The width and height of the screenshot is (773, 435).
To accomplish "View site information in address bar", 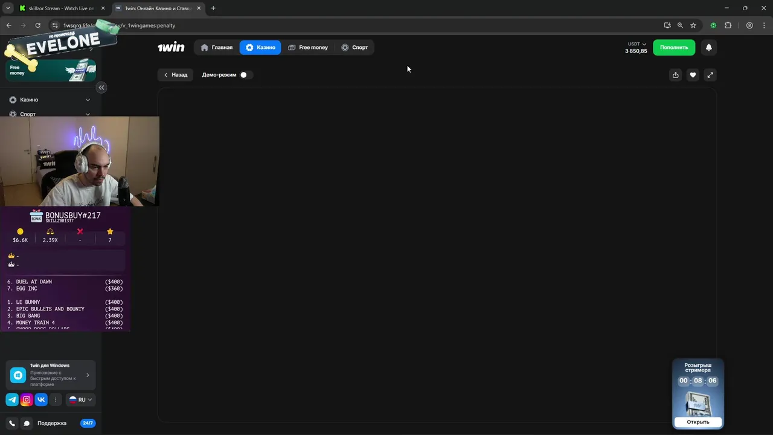I will (x=54, y=25).
